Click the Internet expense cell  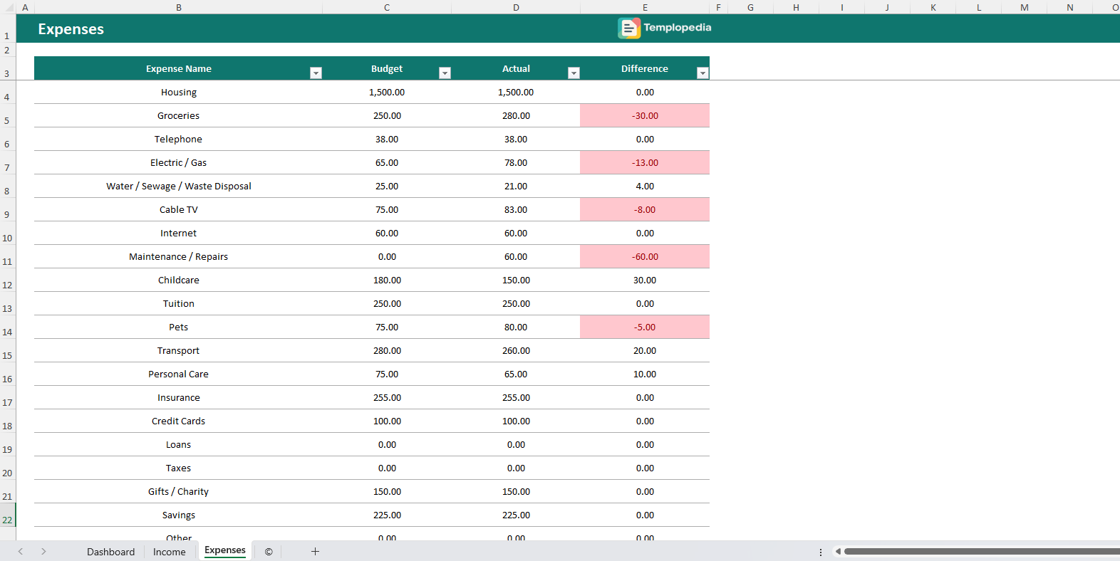pos(178,234)
